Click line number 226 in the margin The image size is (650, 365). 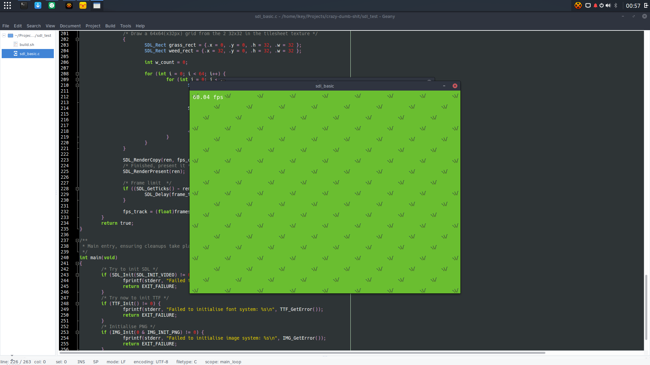tap(65, 177)
